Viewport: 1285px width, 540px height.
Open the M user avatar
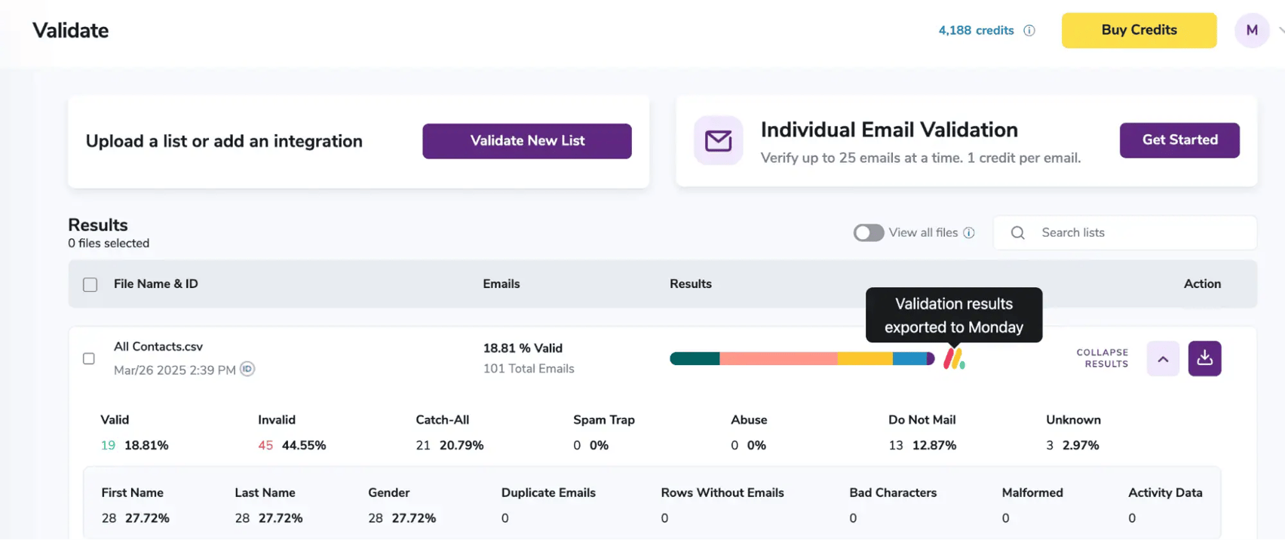coord(1251,30)
